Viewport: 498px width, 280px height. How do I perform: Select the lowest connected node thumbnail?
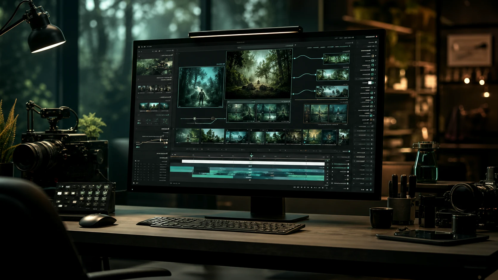[332, 92]
